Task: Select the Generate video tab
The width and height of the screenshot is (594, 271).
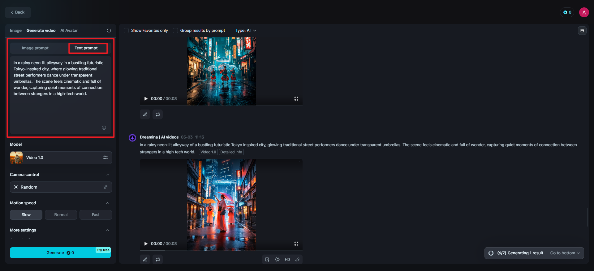Action: (x=41, y=31)
